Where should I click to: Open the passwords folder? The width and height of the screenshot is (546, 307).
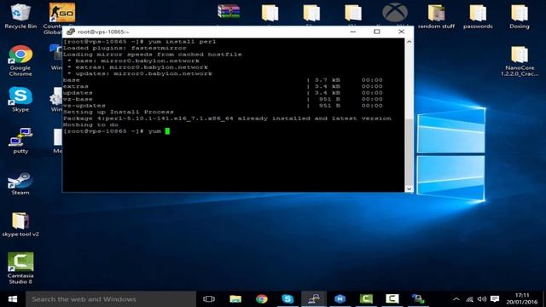point(478,16)
